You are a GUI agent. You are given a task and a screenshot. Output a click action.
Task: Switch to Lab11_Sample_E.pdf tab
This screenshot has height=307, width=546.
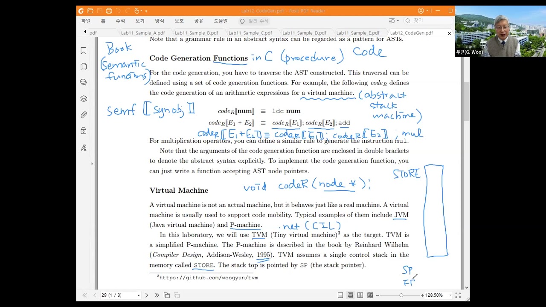(358, 33)
